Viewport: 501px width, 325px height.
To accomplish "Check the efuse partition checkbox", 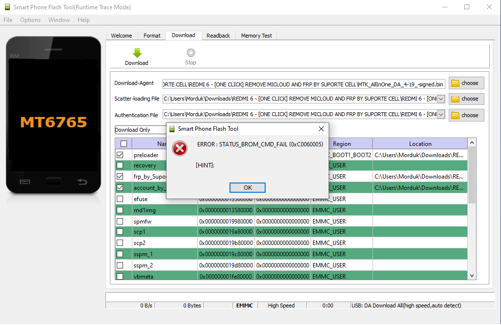I will click(120, 199).
